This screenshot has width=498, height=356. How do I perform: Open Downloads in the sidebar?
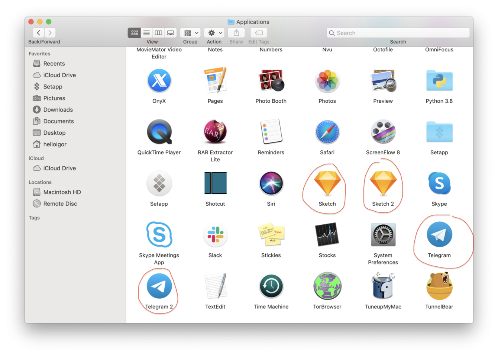pyautogui.click(x=58, y=110)
